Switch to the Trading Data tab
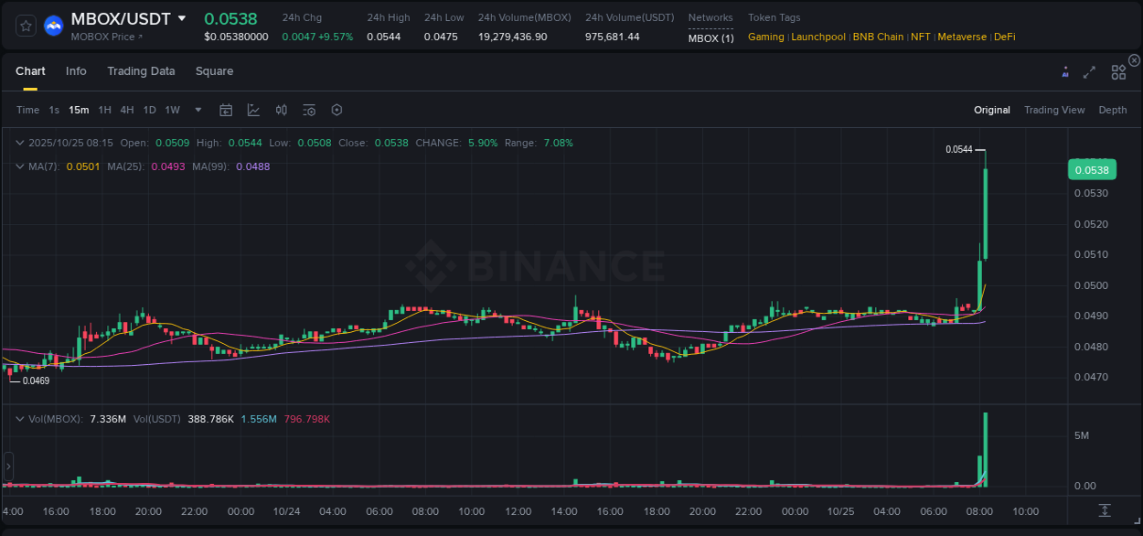 (x=141, y=70)
